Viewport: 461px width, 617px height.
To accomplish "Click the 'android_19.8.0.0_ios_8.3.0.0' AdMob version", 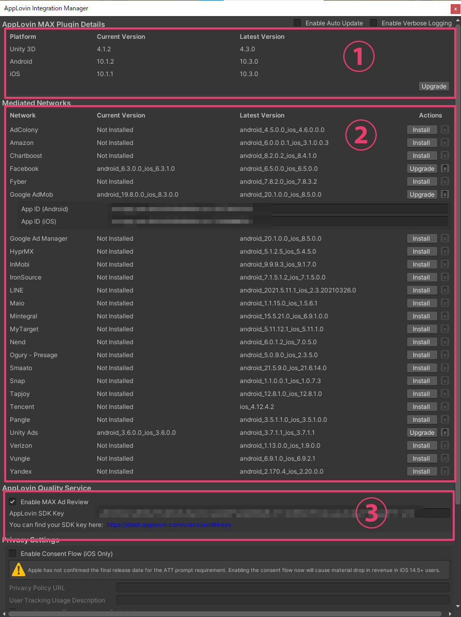I will (x=137, y=195).
